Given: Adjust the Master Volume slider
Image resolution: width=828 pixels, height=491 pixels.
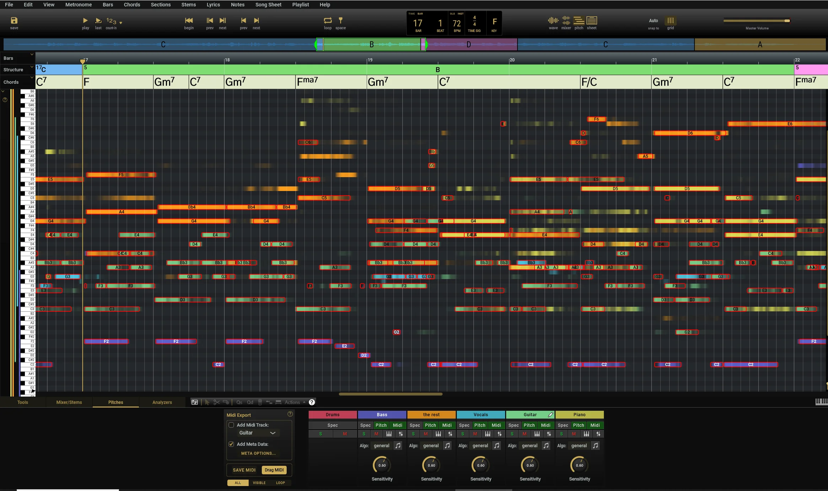Looking at the screenshot, I should coord(757,21).
